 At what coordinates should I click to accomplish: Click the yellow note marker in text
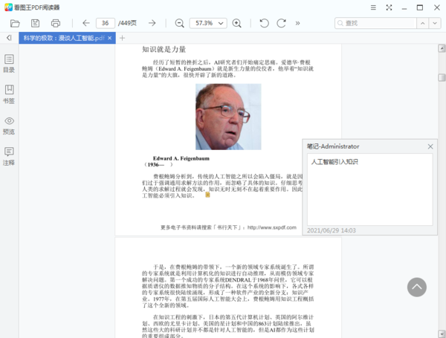(208, 195)
